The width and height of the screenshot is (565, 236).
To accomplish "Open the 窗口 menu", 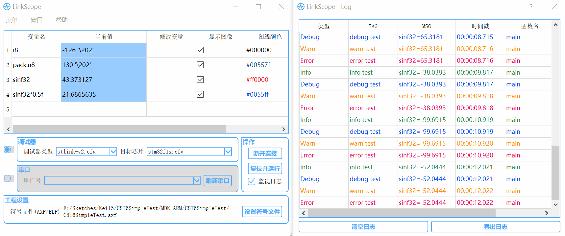I will [37, 20].
